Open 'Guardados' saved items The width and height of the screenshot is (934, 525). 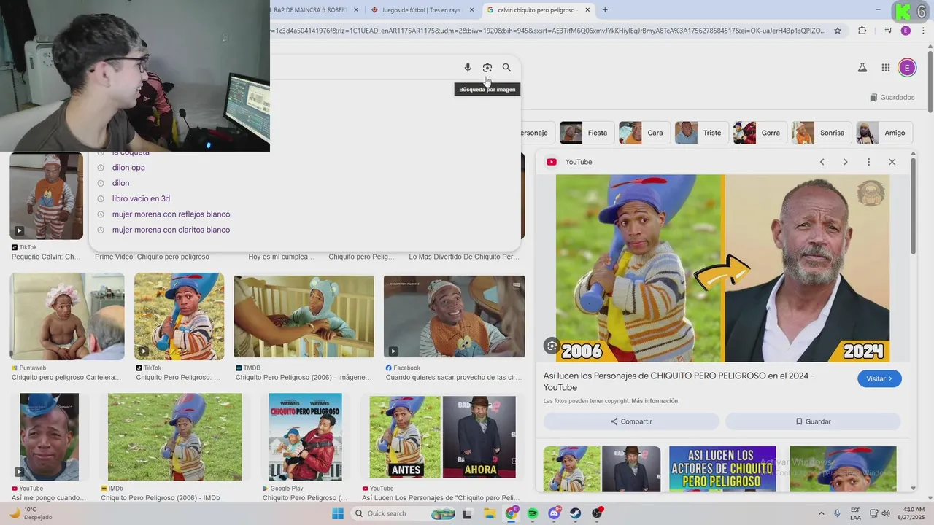(x=892, y=97)
